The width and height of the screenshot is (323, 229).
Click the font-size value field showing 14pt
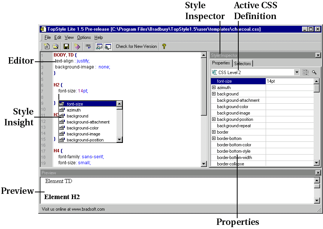pos(289,81)
